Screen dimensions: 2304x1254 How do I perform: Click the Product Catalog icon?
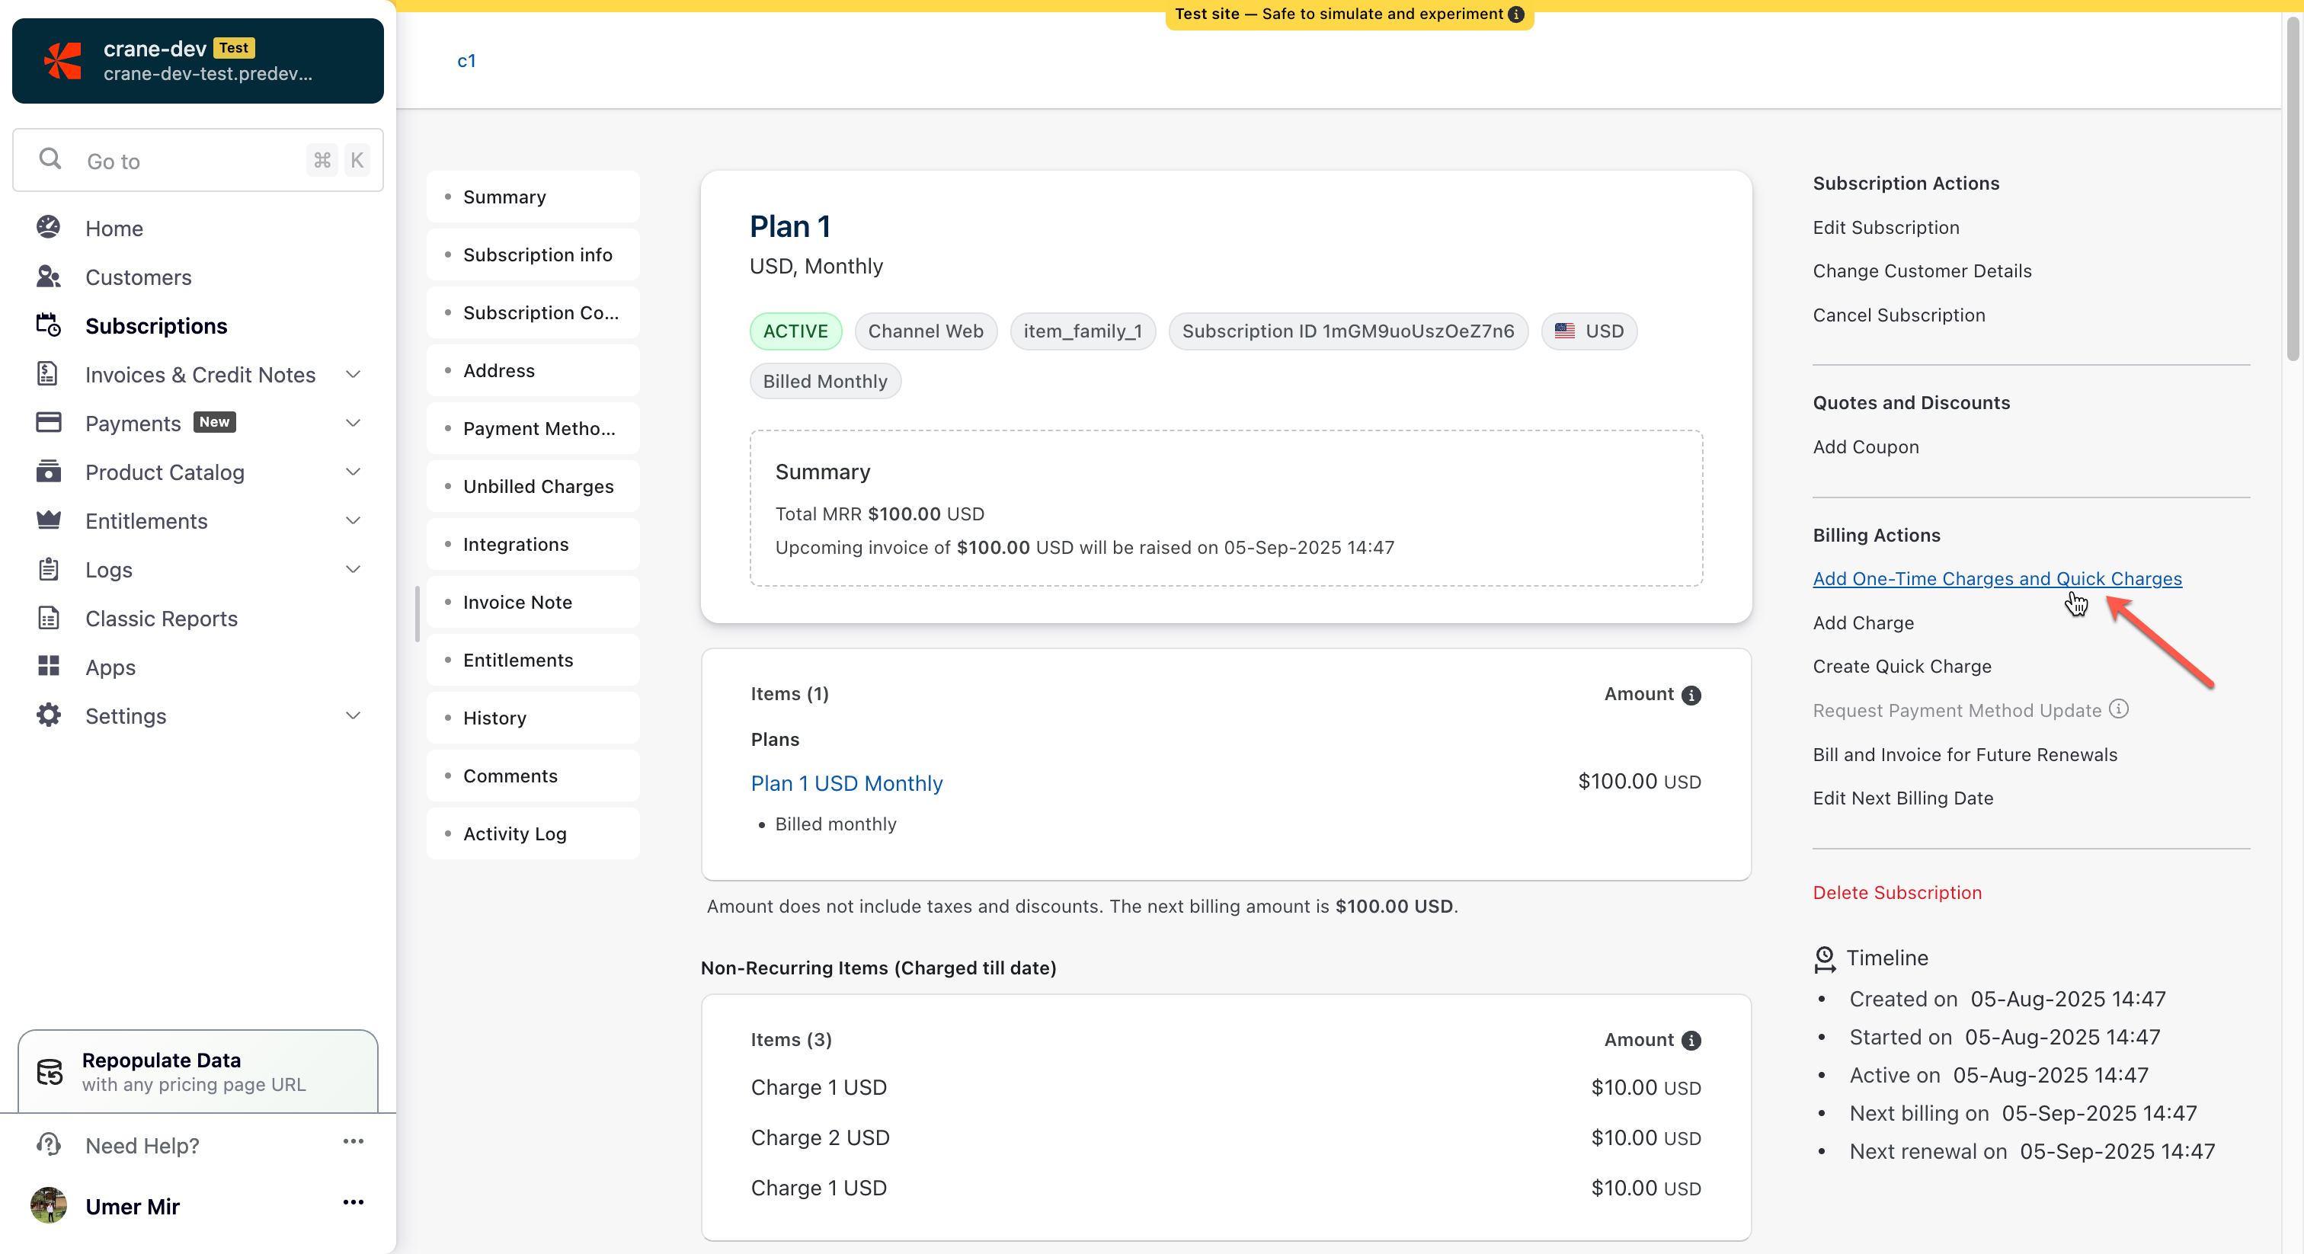tap(48, 472)
